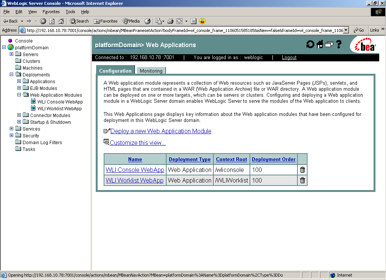Delete WLI Console WebApp via trash icon
Viewport: 386px width, 280px height.
[302, 170]
